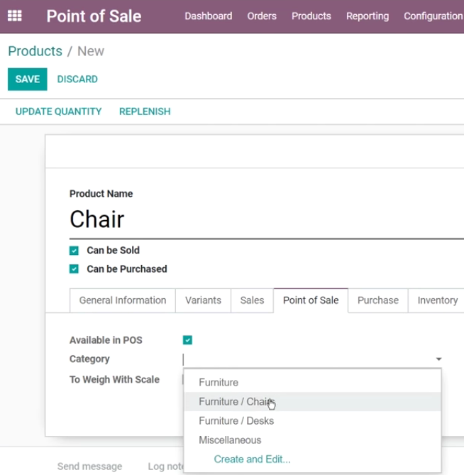Toggle the Available in POS checkbox
Image resolution: width=464 pixels, height=475 pixels.
point(187,340)
